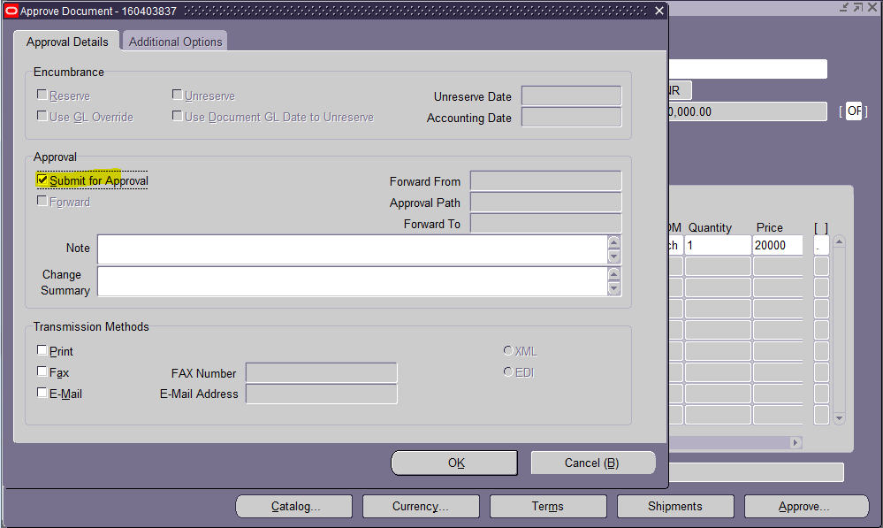This screenshot has width=883, height=528.
Task: Uncheck the Submit for Approval checkbox
Action: (x=42, y=180)
